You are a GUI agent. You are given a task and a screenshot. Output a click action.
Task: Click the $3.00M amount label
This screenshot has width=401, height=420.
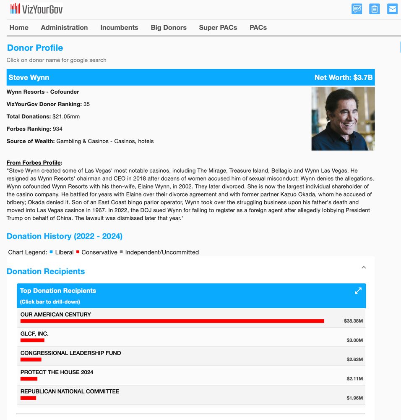point(354,340)
